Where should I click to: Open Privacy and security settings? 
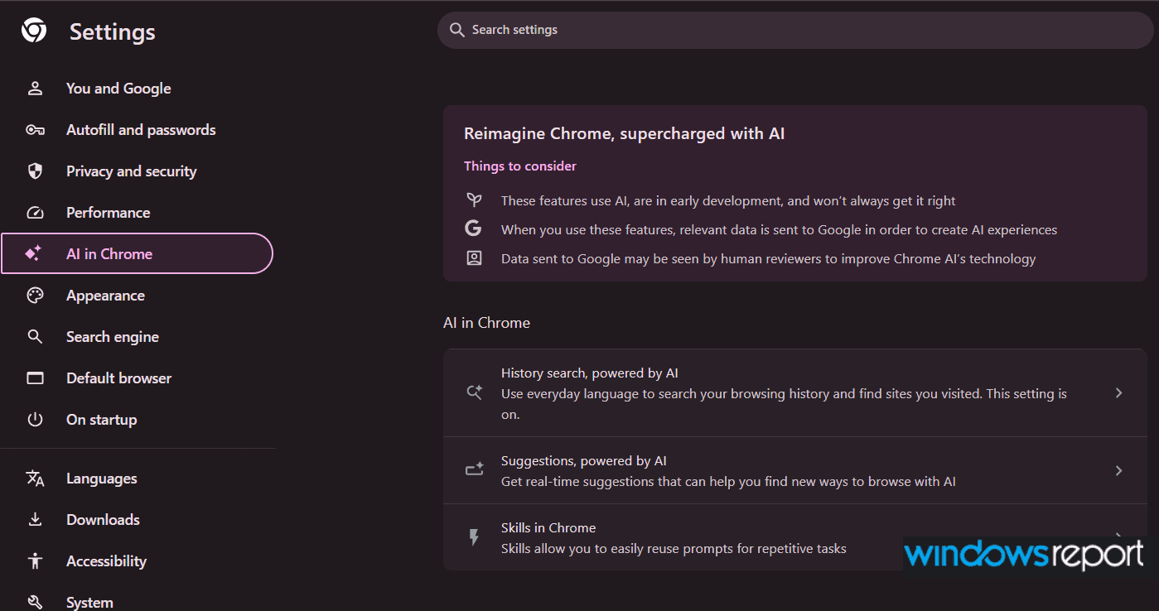[137, 171]
